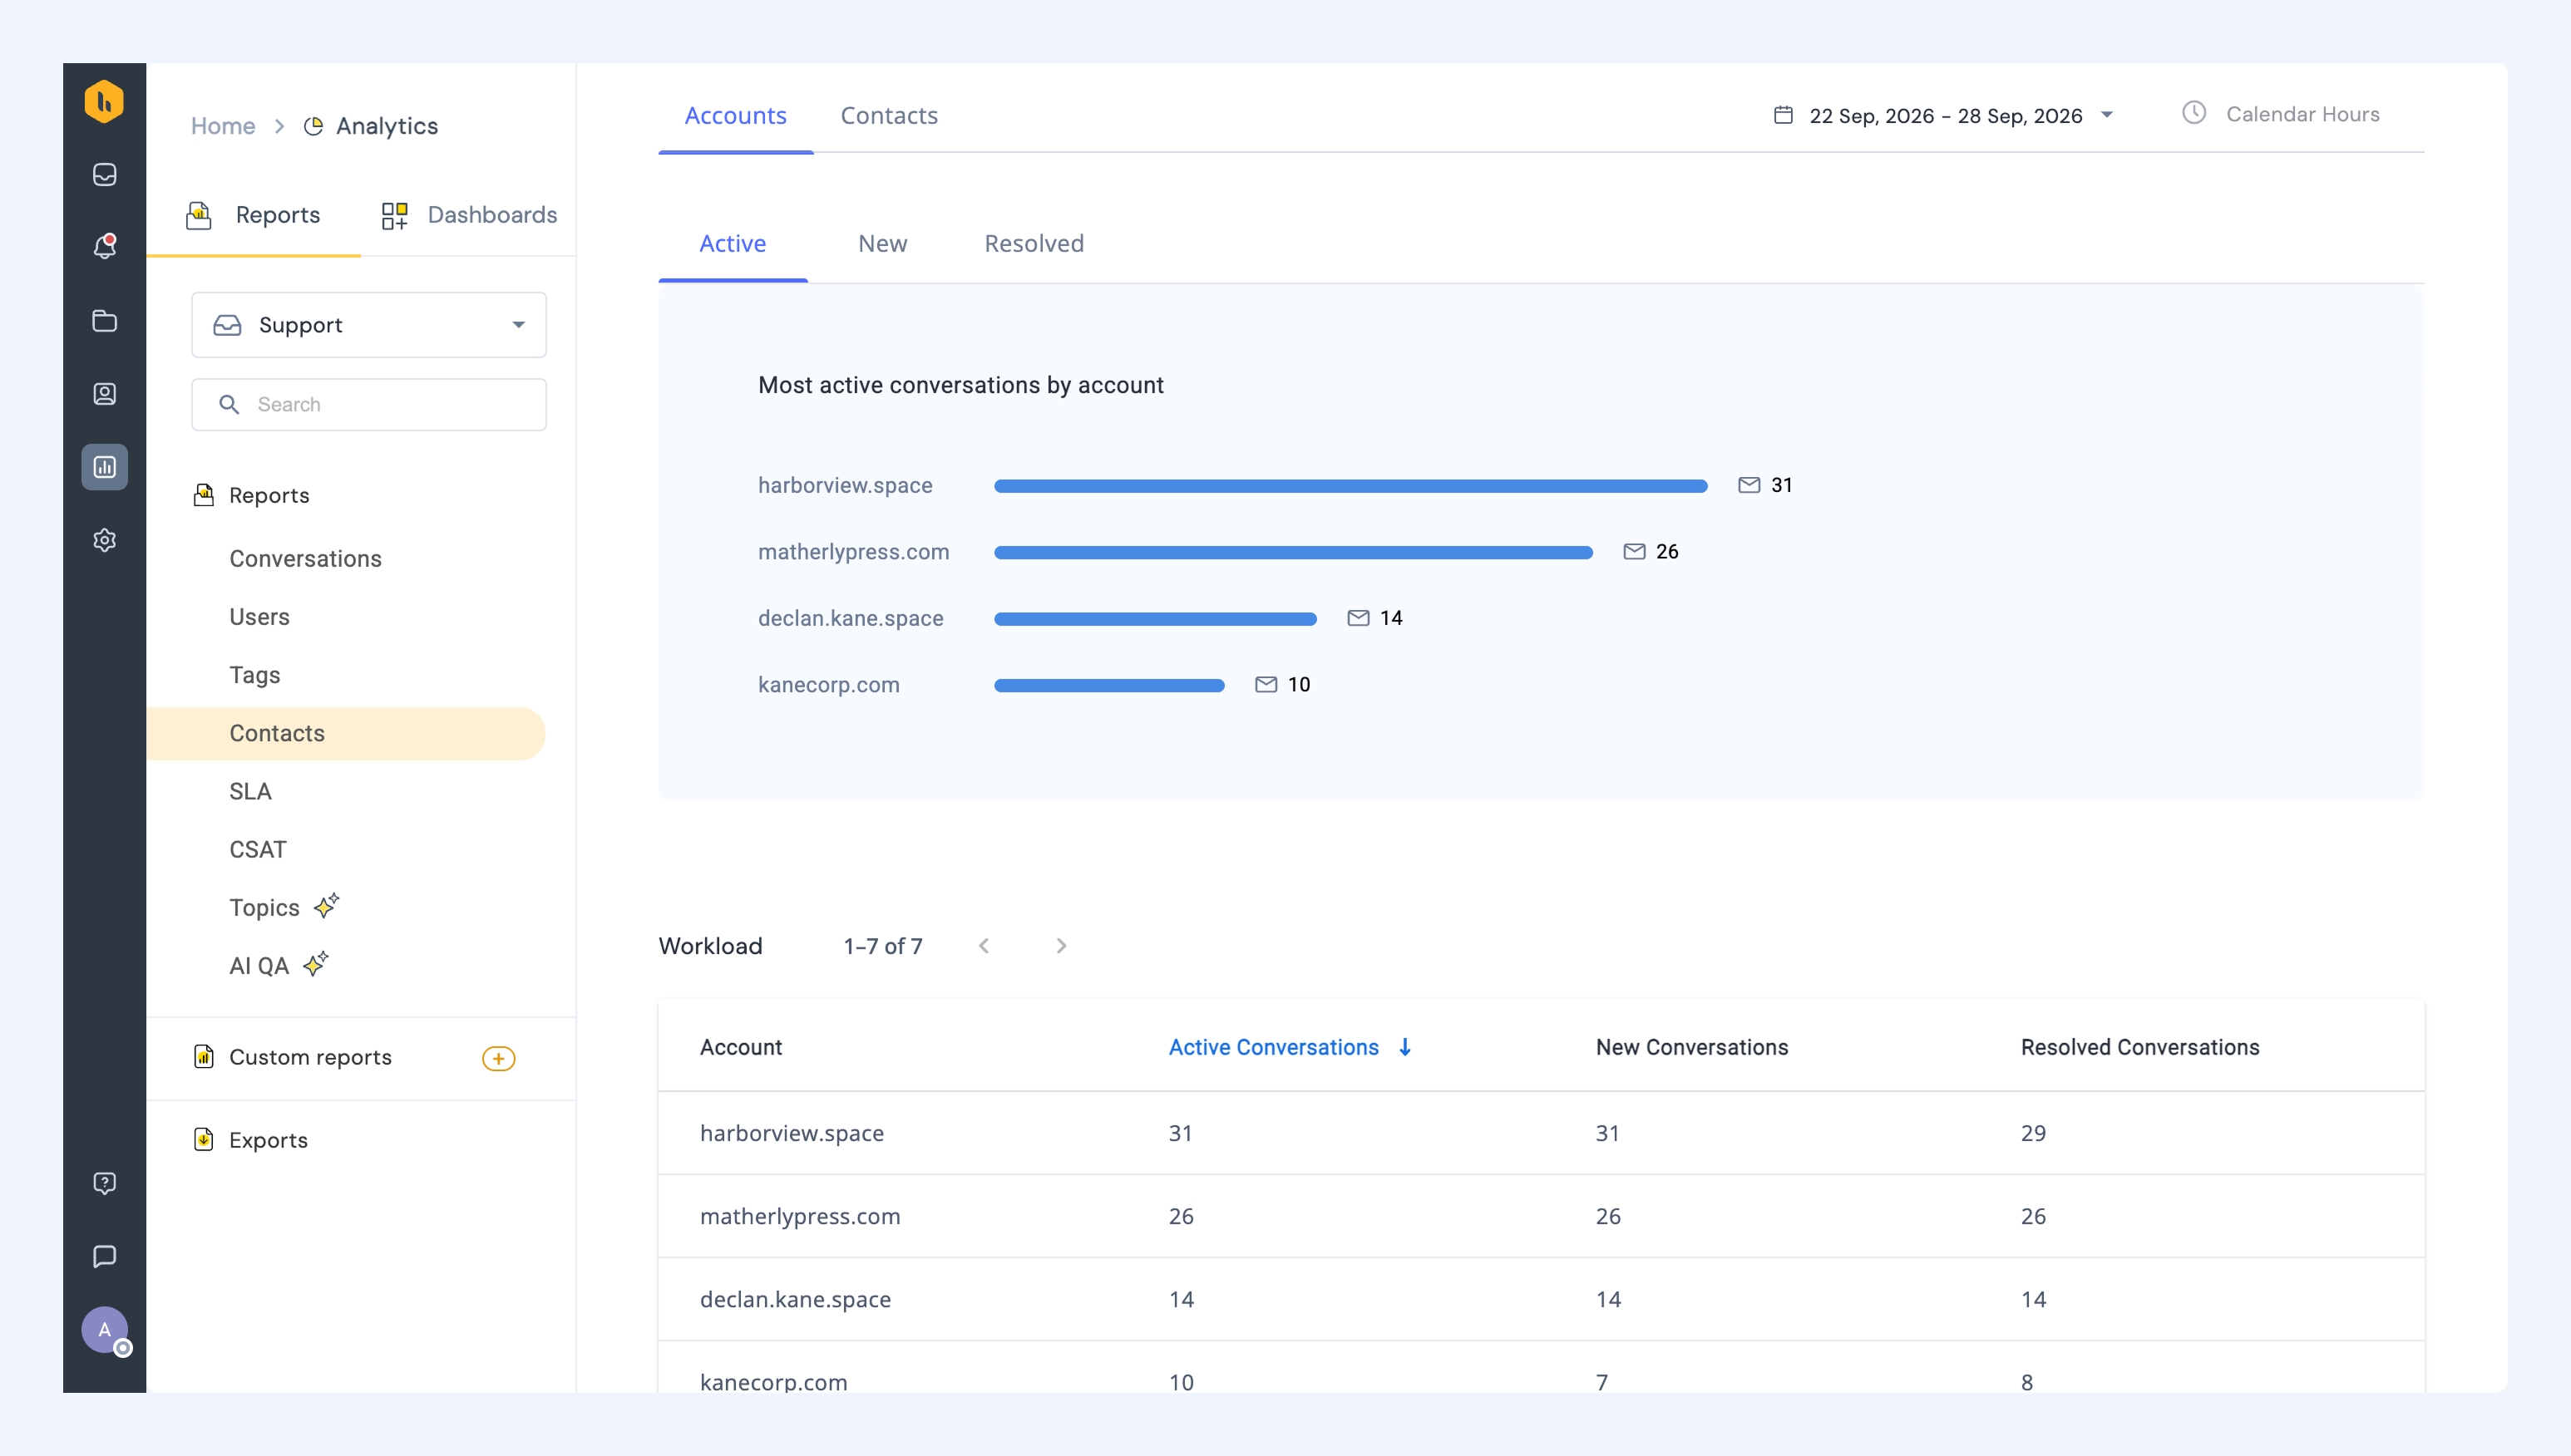Image resolution: width=2571 pixels, height=1456 pixels.
Task: Open the Support mailbox dropdown
Action: click(x=369, y=325)
